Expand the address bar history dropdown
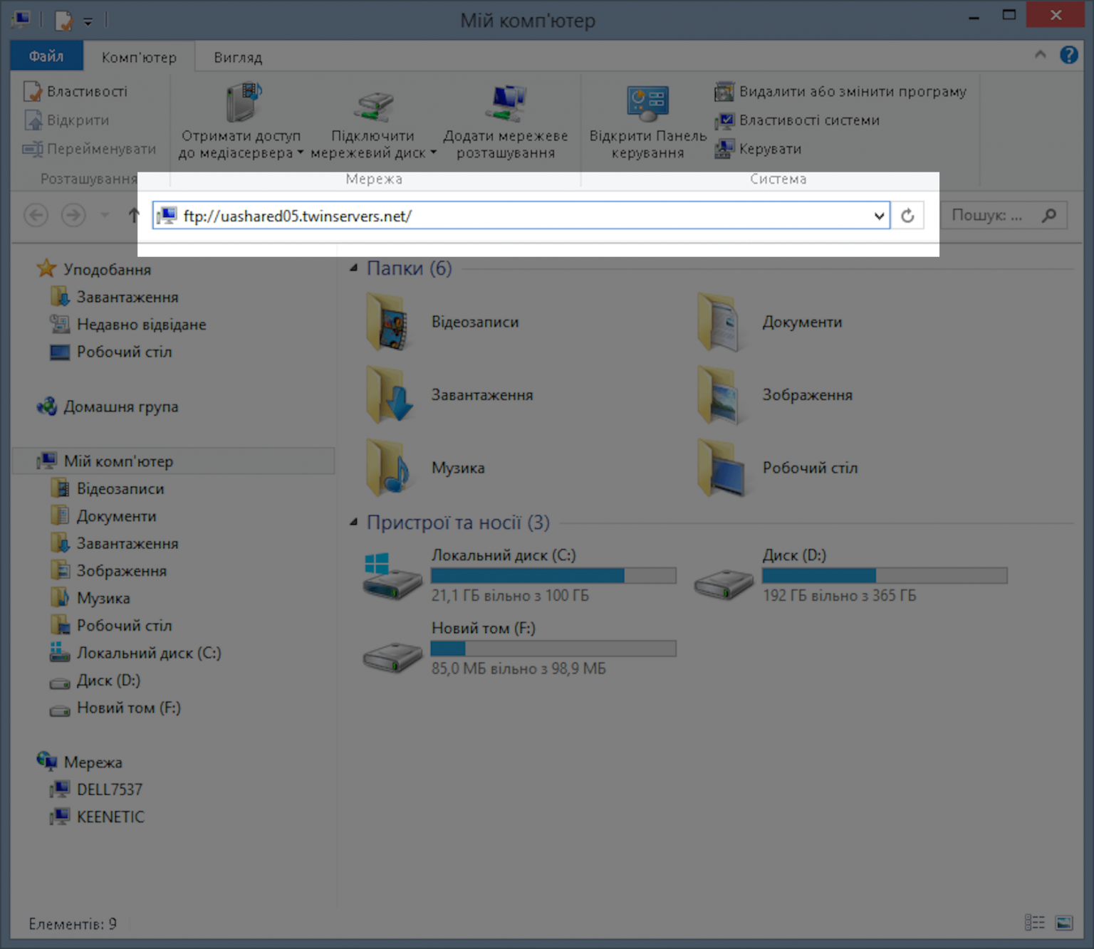Screen dimensions: 1094x949 point(879,216)
